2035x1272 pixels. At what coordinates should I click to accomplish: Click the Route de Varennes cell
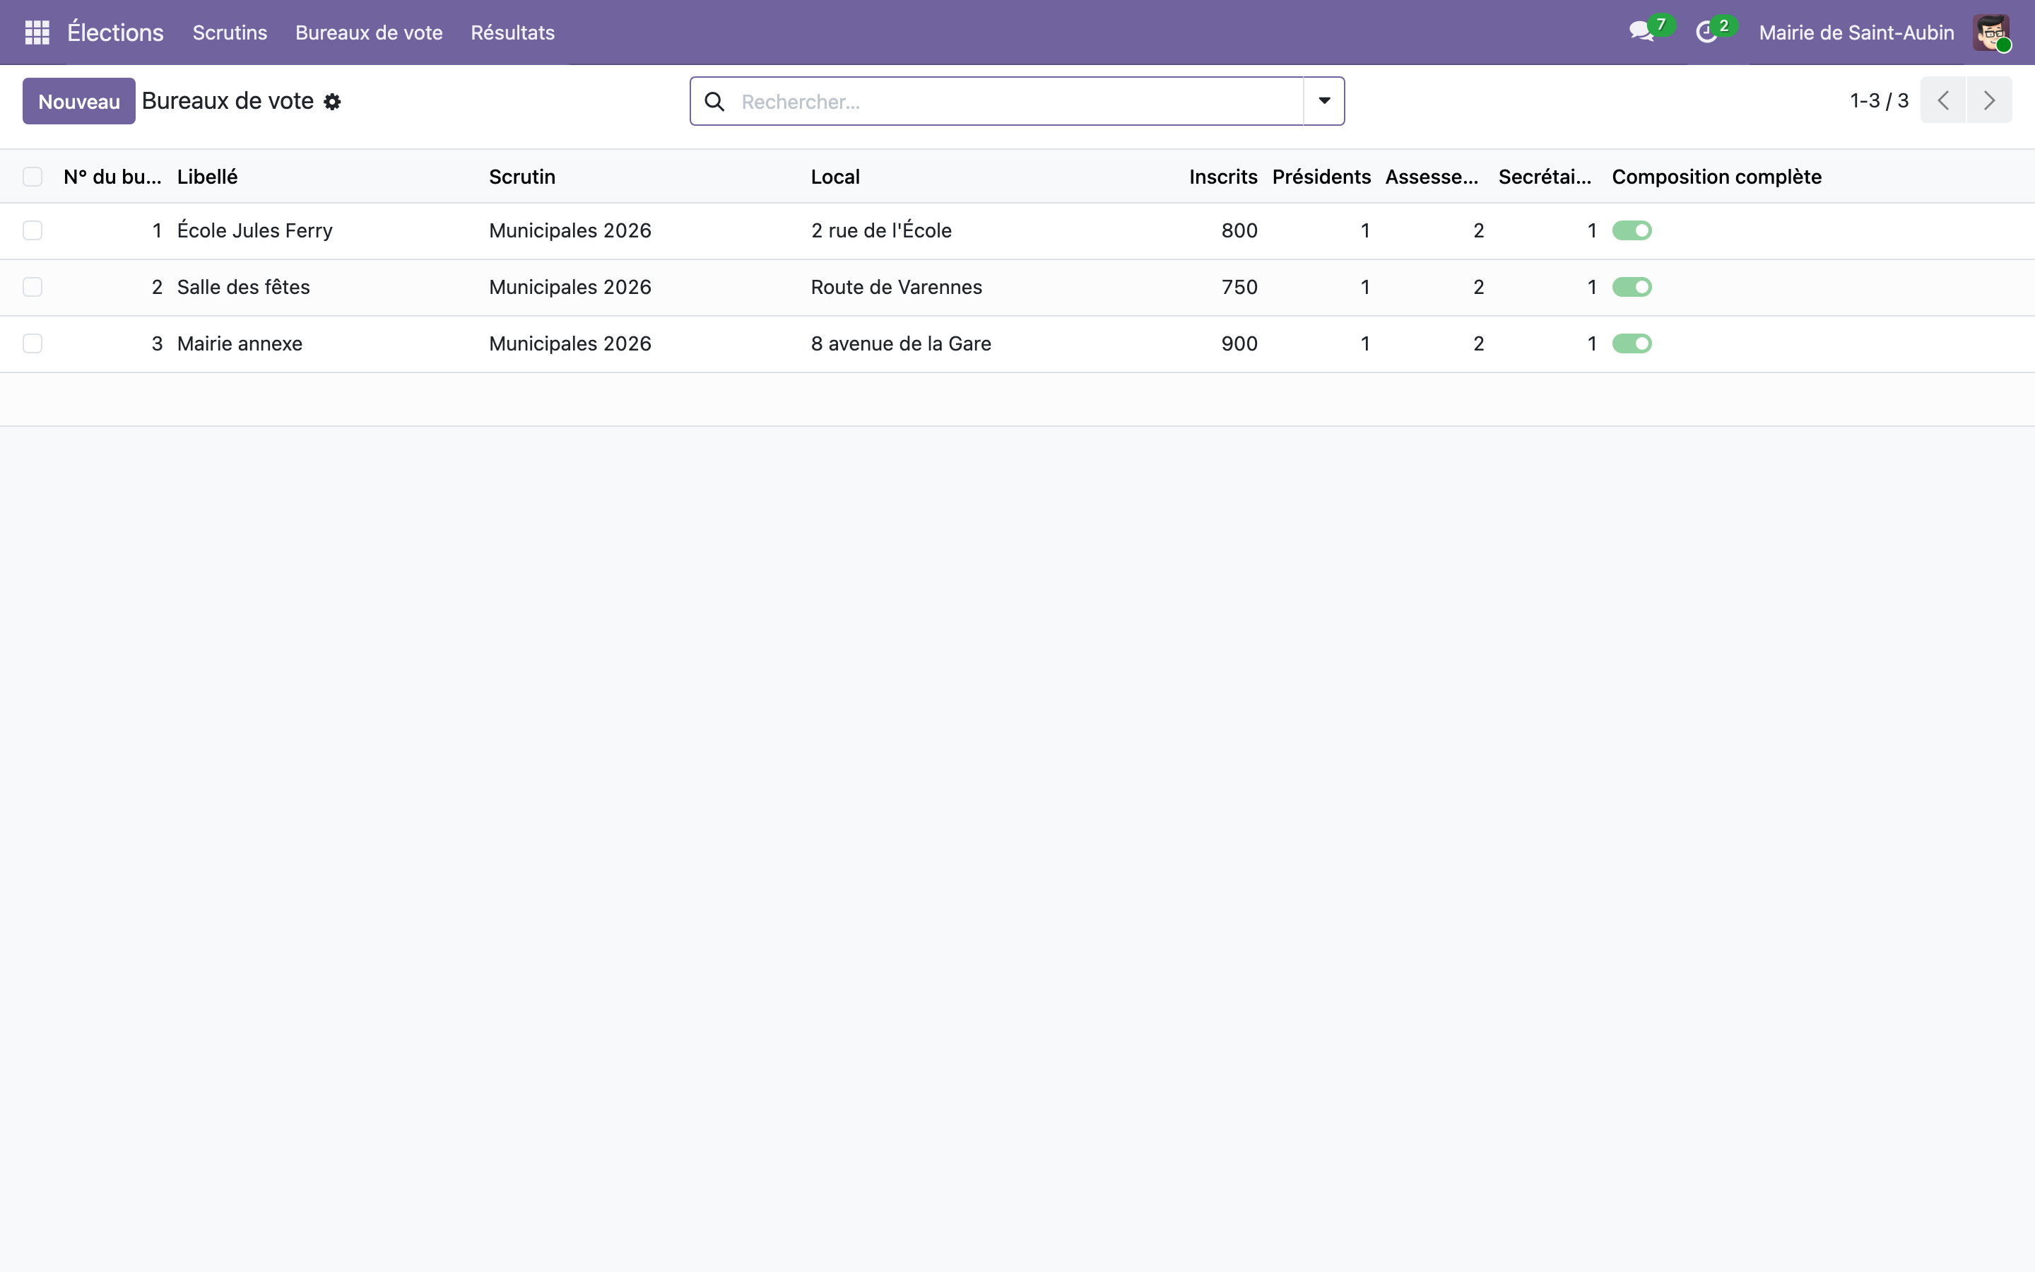tap(897, 287)
